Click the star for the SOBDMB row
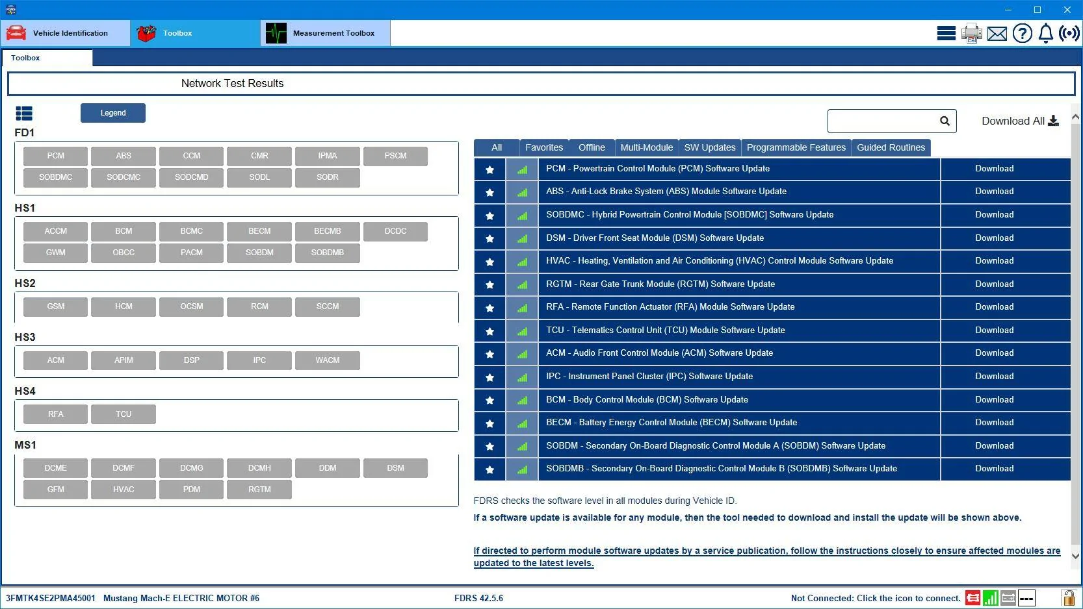1083x609 pixels. (489, 469)
